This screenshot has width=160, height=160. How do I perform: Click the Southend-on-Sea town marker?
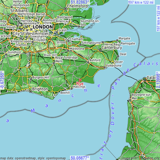79,27
